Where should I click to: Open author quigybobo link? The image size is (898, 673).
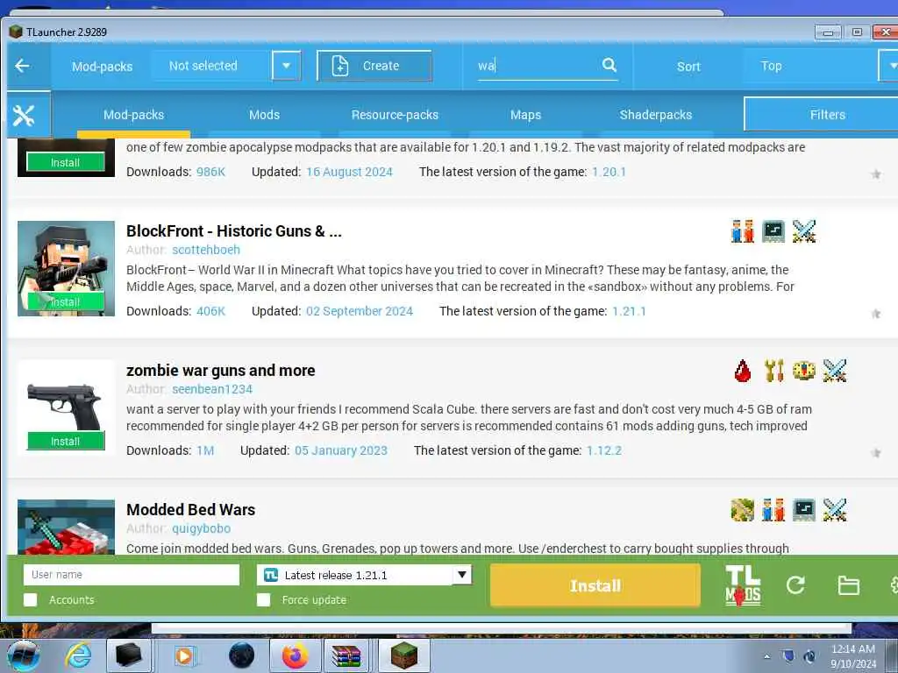[202, 528]
